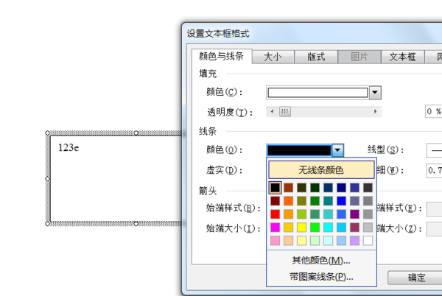The image size is (442, 296).
Task: Confirm with the 确定 button
Action: [x=415, y=278]
